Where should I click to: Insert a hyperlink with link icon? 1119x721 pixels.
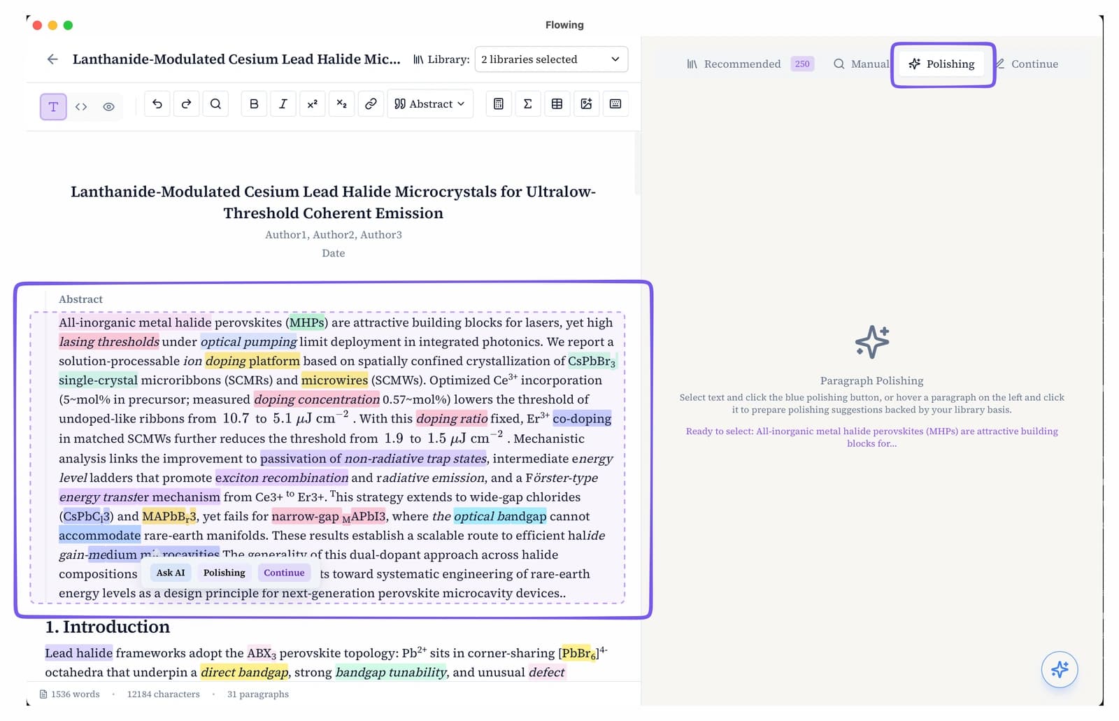pos(371,104)
